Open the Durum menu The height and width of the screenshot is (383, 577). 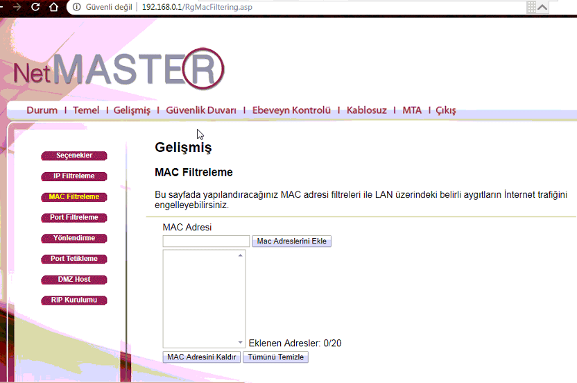42,110
